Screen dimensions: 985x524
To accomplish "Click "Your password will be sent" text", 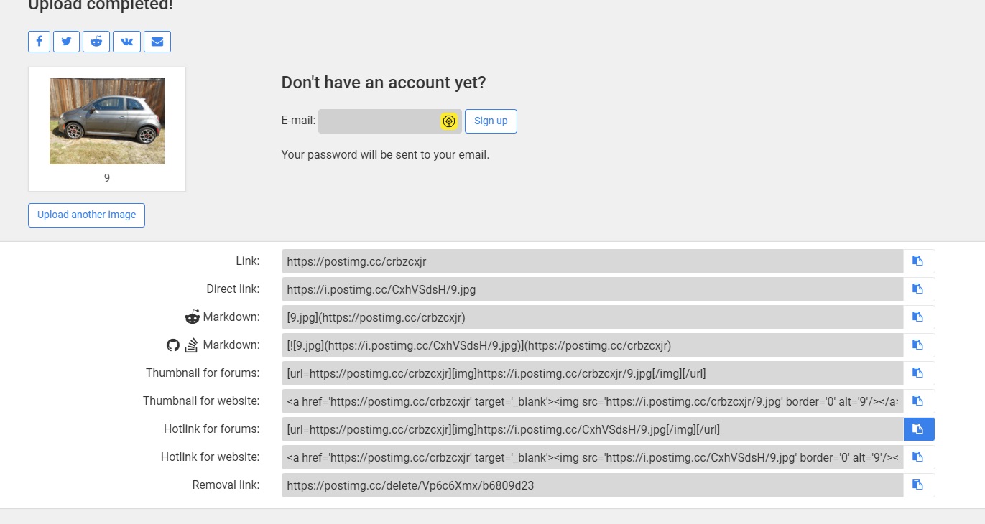I will [385, 154].
